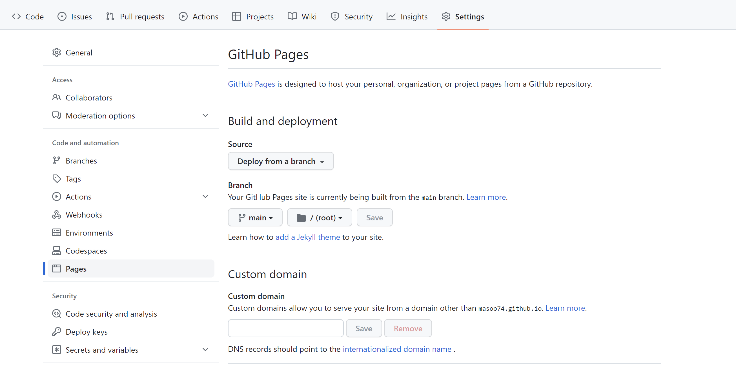Click the Security shield icon in top nav

(x=335, y=17)
